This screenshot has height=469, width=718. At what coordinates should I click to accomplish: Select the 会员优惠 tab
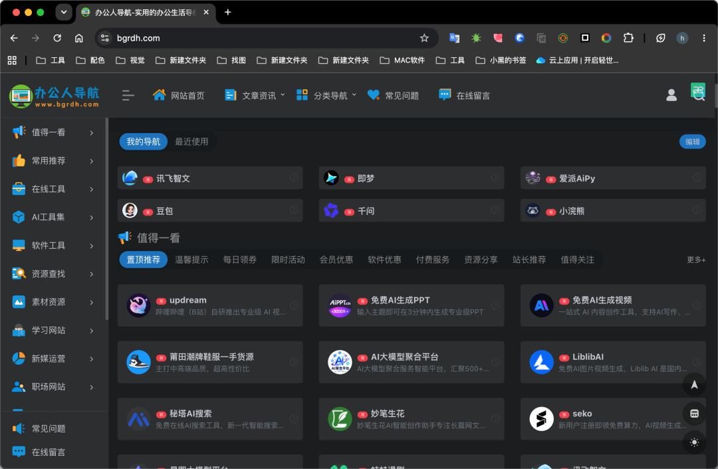pos(336,259)
